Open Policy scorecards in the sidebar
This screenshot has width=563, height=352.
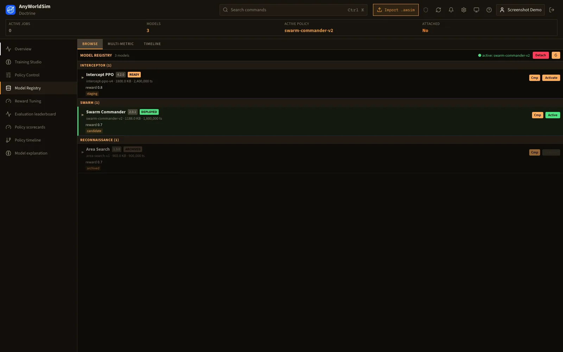[x=39, y=127]
